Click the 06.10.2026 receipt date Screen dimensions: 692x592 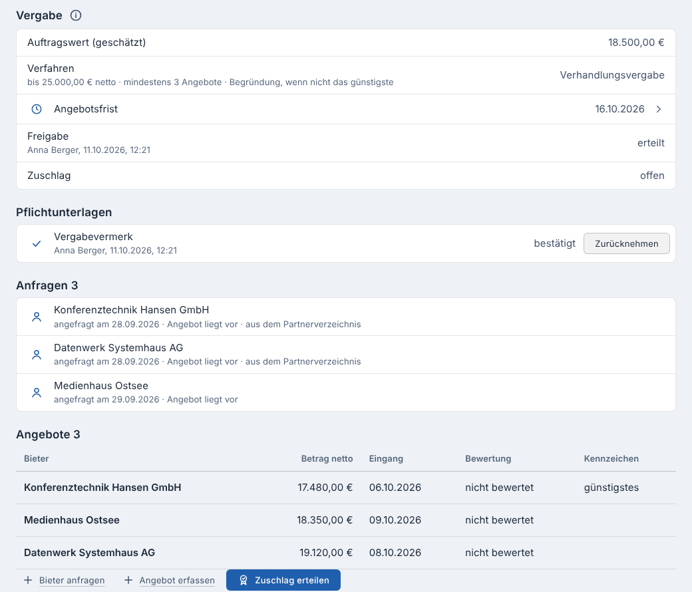tap(395, 488)
